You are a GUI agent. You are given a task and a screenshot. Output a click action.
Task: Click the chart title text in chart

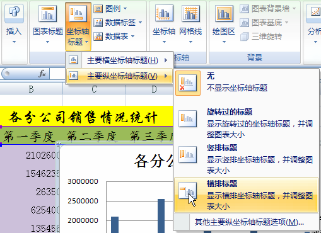pyautogui.click(x=154, y=161)
